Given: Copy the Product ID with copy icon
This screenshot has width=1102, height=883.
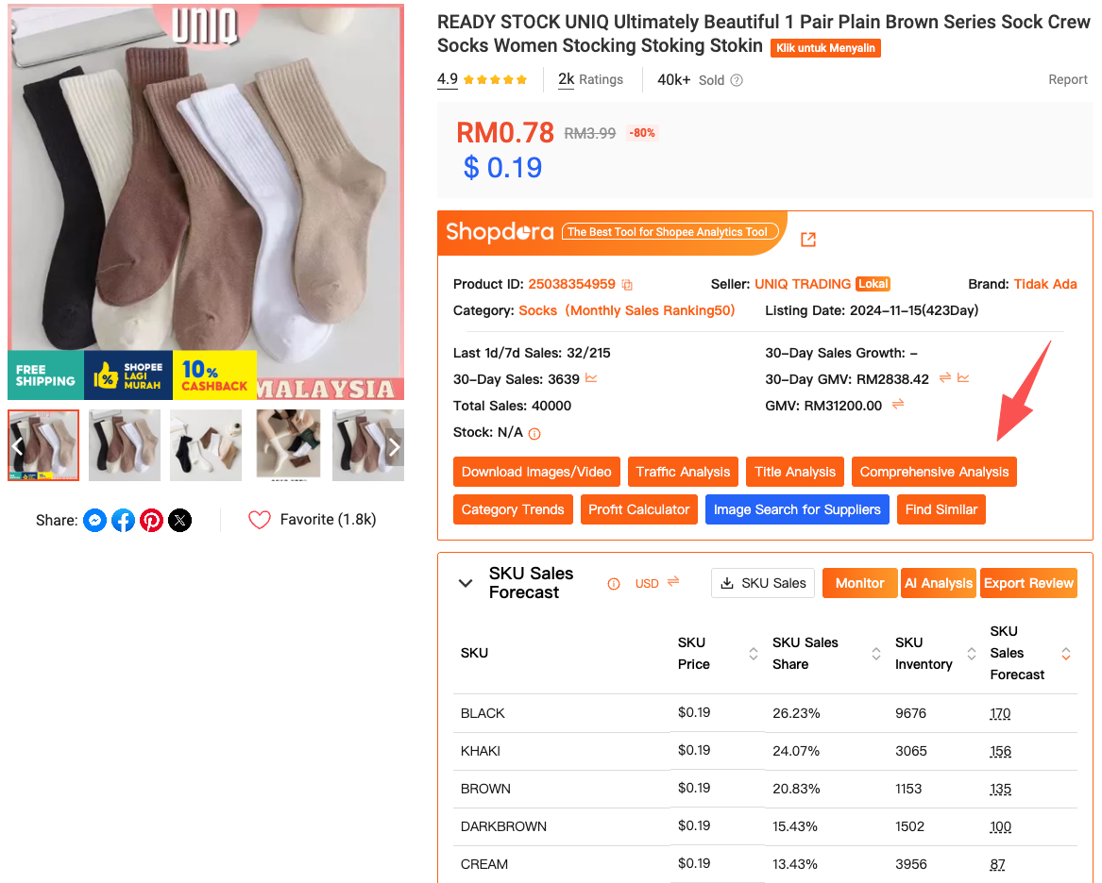Looking at the screenshot, I should pyautogui.click(x=627, y=285).
